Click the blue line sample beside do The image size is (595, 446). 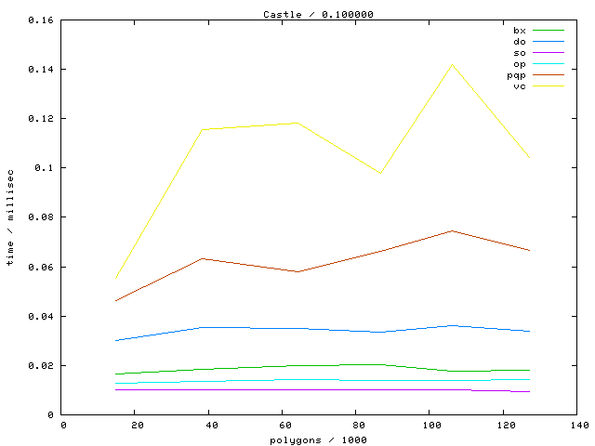click(x=549, y=42)
